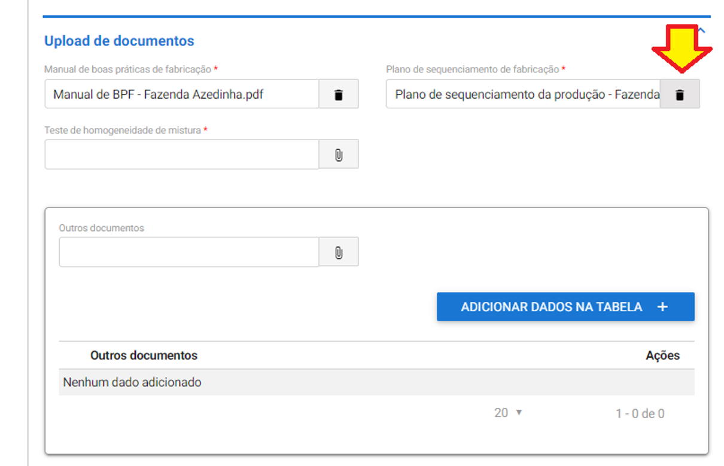Click the 1 - 0 de 0 pagination text
The width and height of the screenshot is (724, 466).
click(x=640, y=413)
